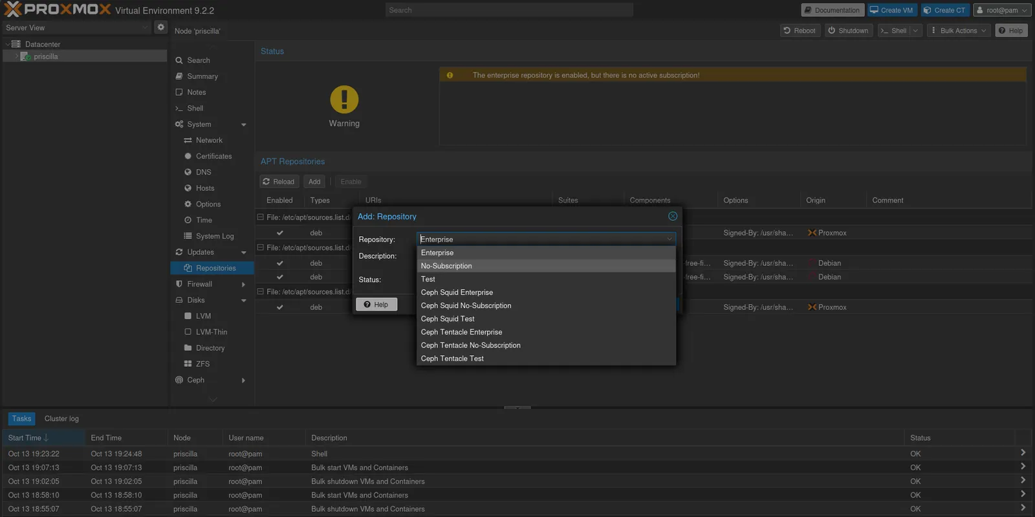
Task: Expand the Ceph submenu
Action: (244, 380)
